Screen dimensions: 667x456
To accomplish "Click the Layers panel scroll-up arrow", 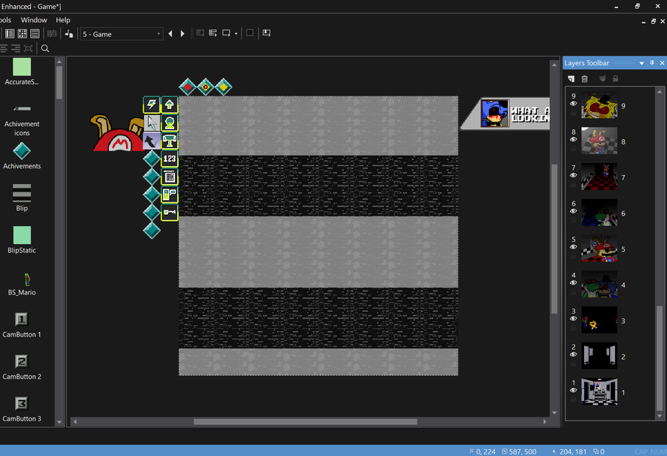I will click(660, 91).
